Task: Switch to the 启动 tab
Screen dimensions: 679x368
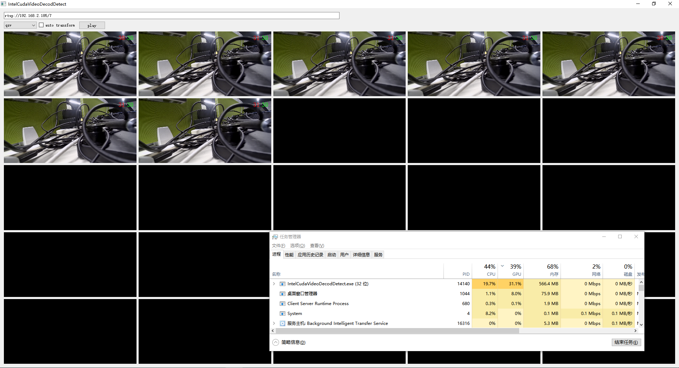Action: [331, 255]
